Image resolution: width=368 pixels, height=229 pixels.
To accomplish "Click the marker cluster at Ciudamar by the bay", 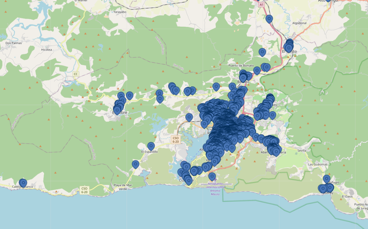I will (x=186, y=174).
